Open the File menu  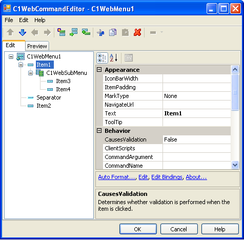(9, 20)
